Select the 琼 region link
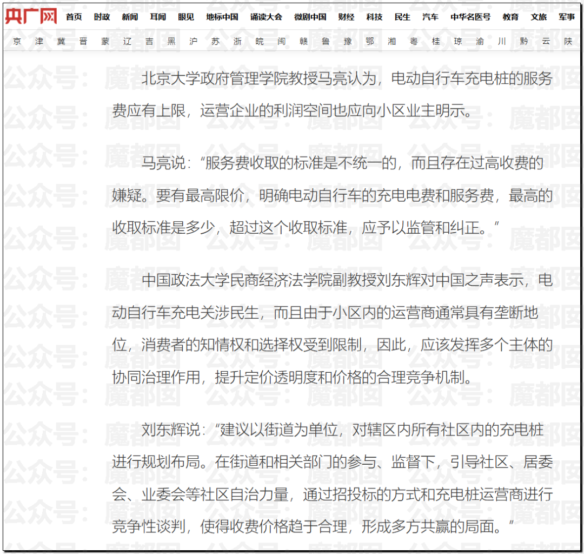 [x=458, y=41]
